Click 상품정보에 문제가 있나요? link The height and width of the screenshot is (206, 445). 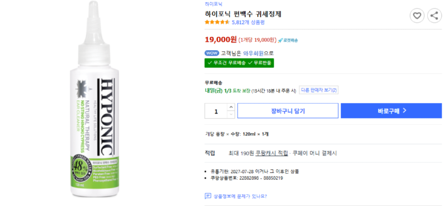240,196
